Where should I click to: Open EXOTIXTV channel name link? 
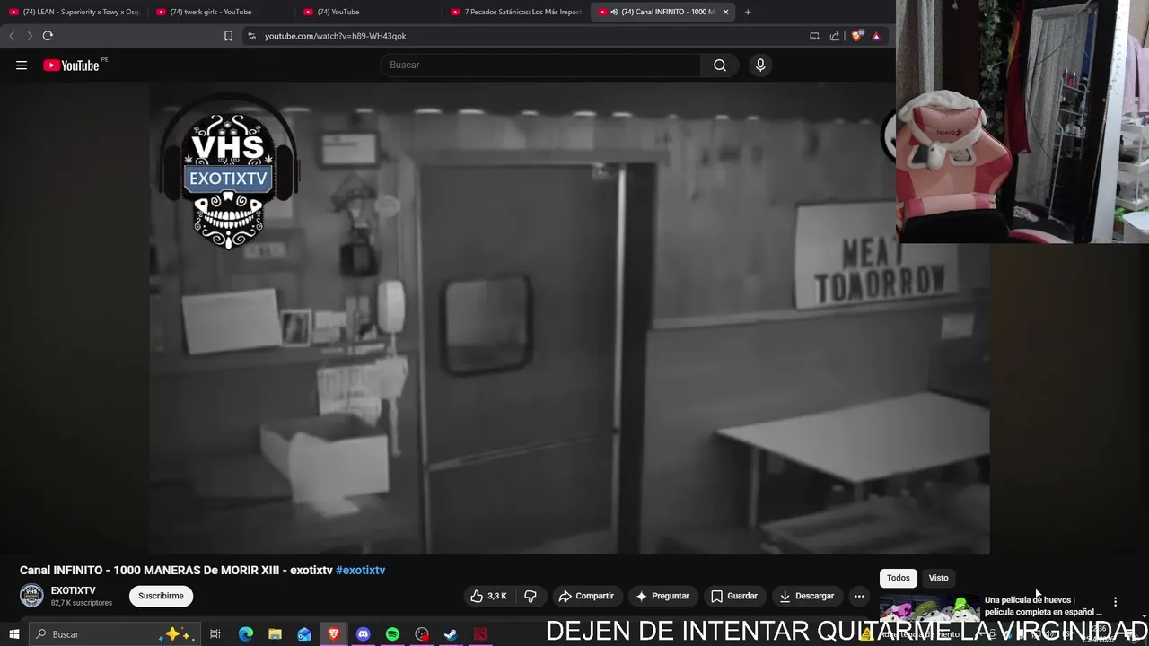click(73, 590)
